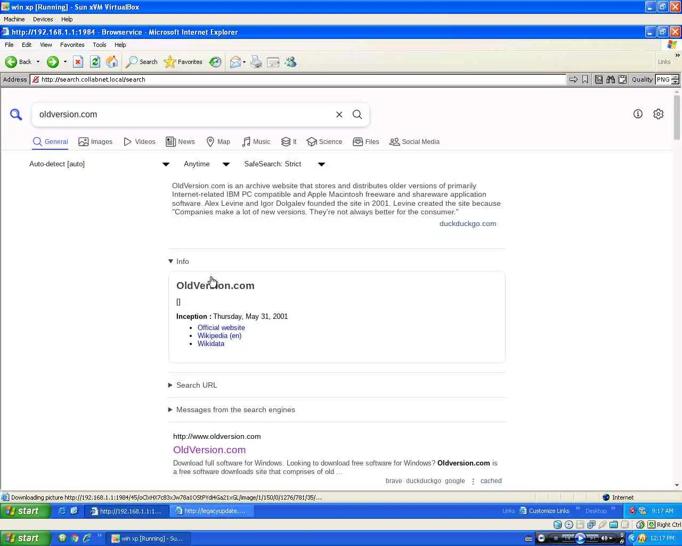Click the blue search engine logo
The width and height of the screenshot is (682, 546).
16,114
